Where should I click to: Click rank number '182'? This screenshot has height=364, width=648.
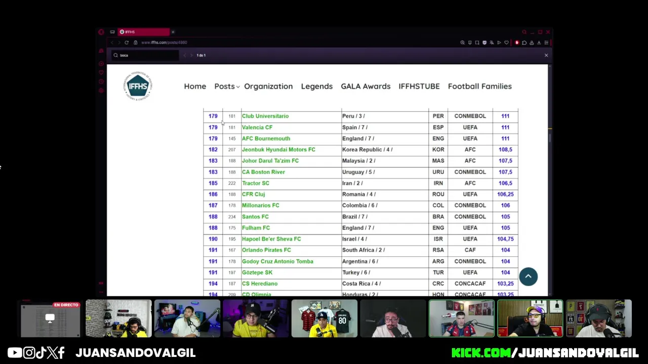pyautogui.click(x=213, y=149)
